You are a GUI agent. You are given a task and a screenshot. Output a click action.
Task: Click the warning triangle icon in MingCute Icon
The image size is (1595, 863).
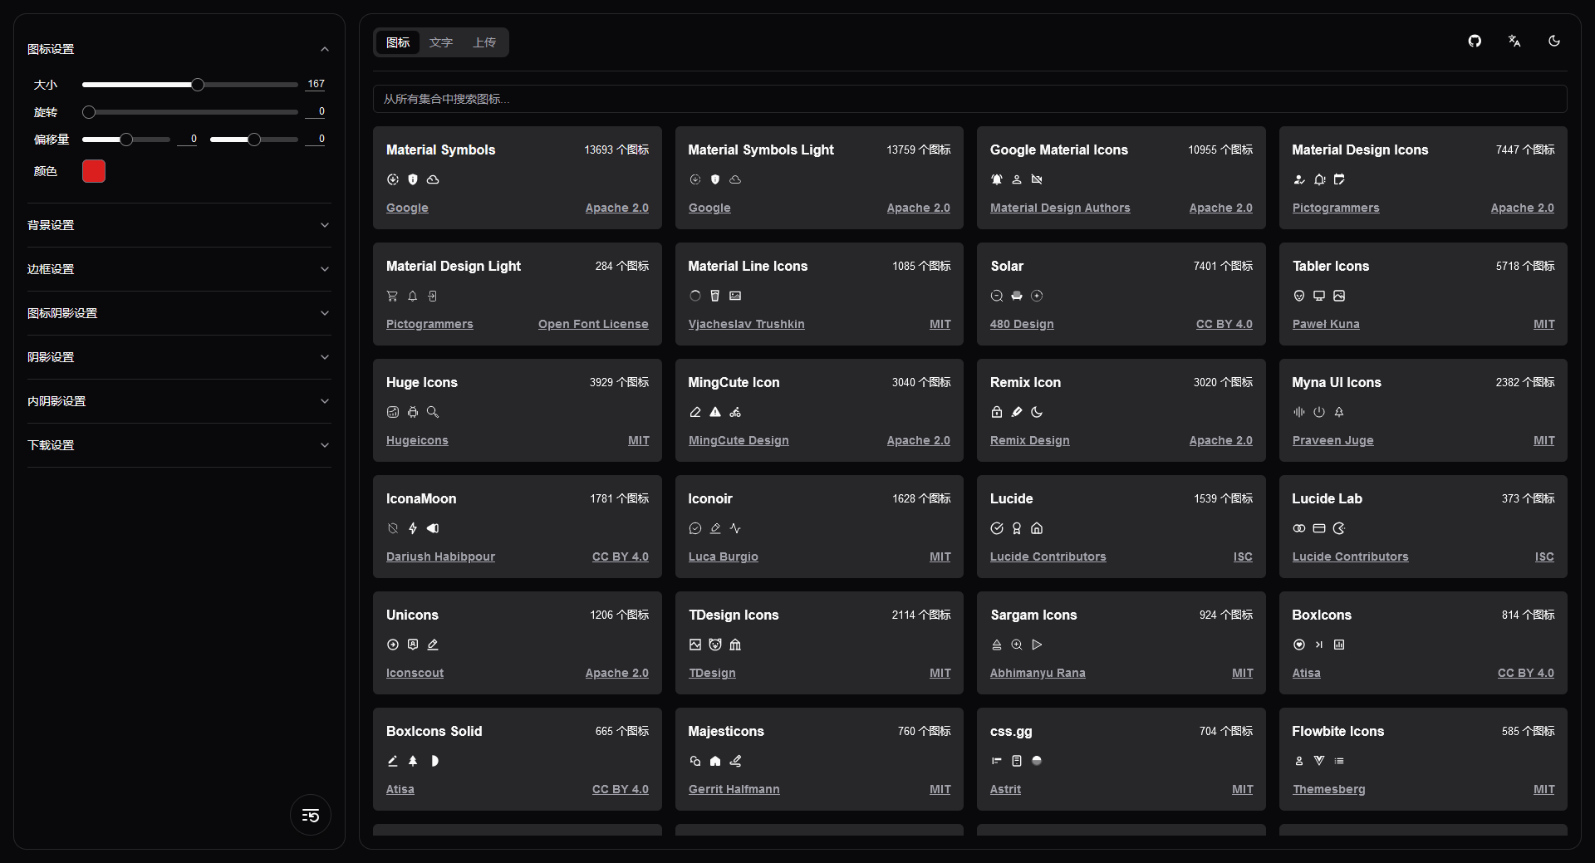coord(715,412)
